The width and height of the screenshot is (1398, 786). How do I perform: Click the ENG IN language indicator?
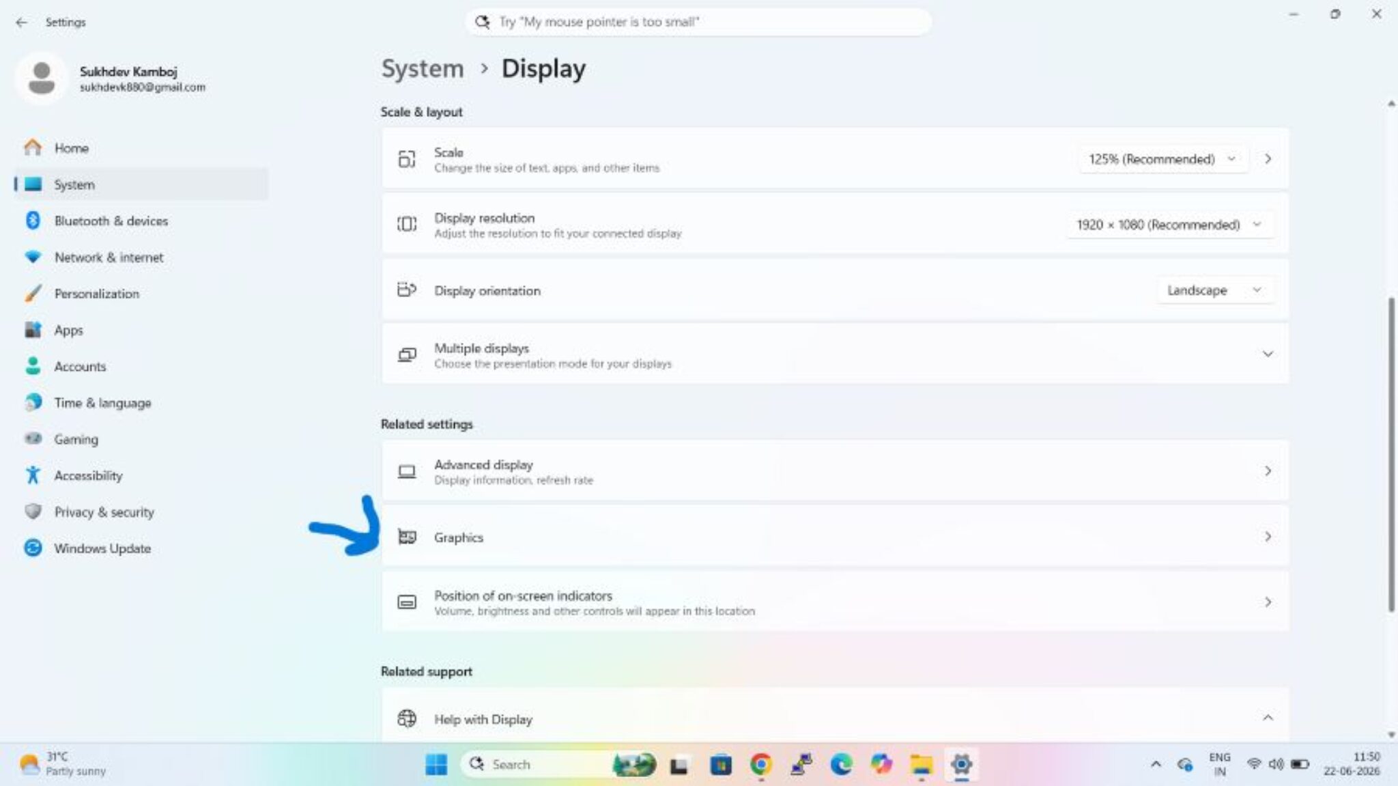(1219, 764)
